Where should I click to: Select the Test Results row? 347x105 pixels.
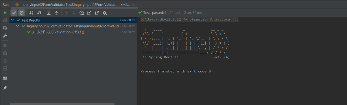click(x=73, y=20)
